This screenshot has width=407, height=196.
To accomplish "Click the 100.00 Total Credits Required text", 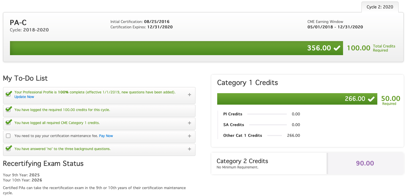I will click(371, 48).
